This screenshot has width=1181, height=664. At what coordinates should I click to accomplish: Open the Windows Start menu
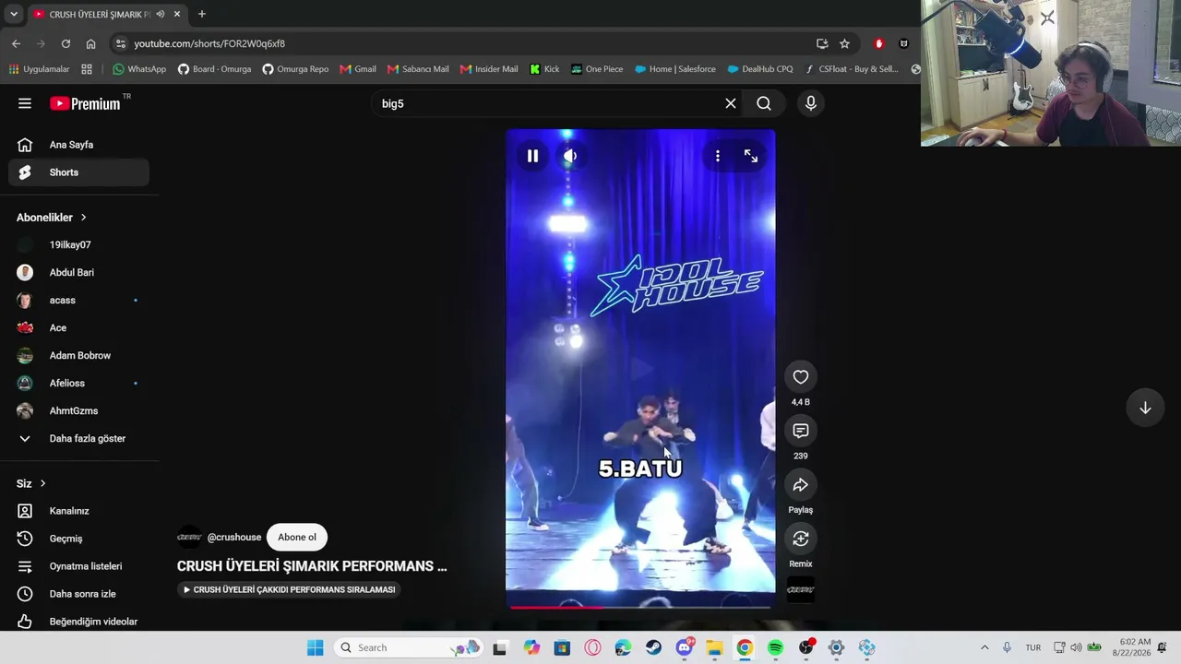[x=315, y=647]
